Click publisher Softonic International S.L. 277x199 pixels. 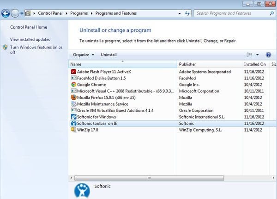coord(202,117)
